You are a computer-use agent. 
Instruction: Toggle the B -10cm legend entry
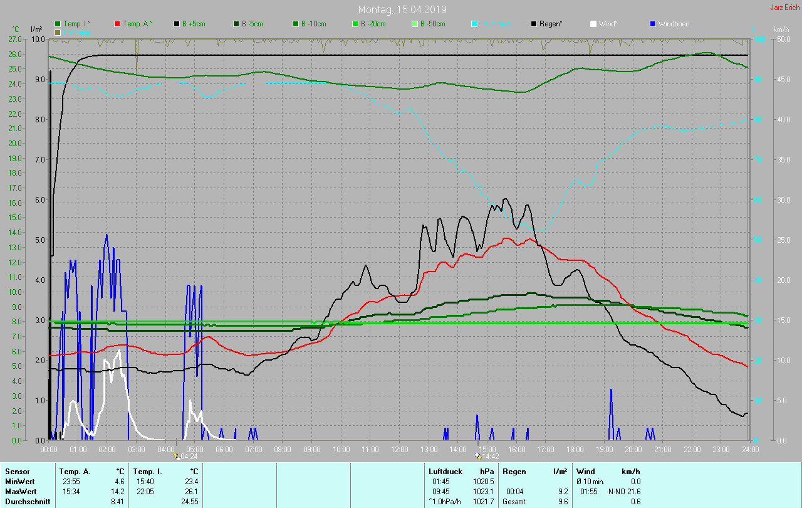tap(296, 24)
